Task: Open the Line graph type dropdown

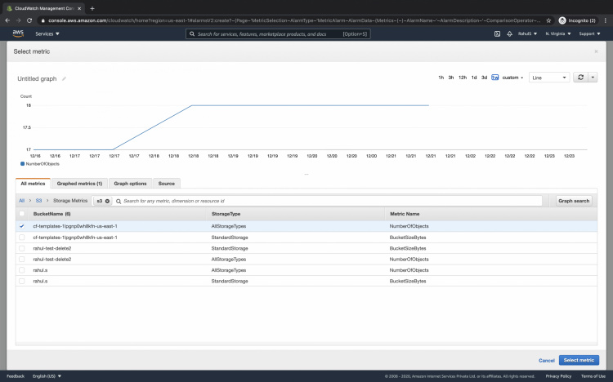Action: (548, 78)
